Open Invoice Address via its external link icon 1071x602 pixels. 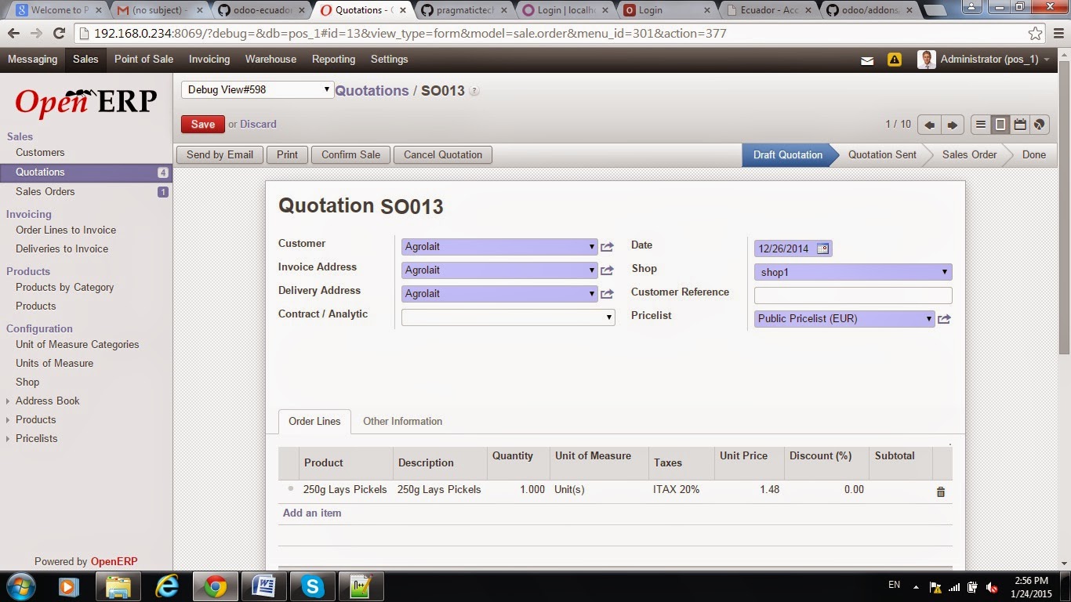(607, 270)
